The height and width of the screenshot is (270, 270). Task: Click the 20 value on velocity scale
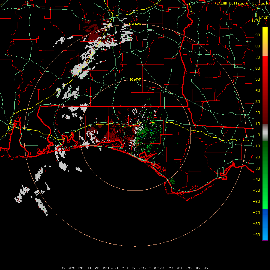pos(258,112)
